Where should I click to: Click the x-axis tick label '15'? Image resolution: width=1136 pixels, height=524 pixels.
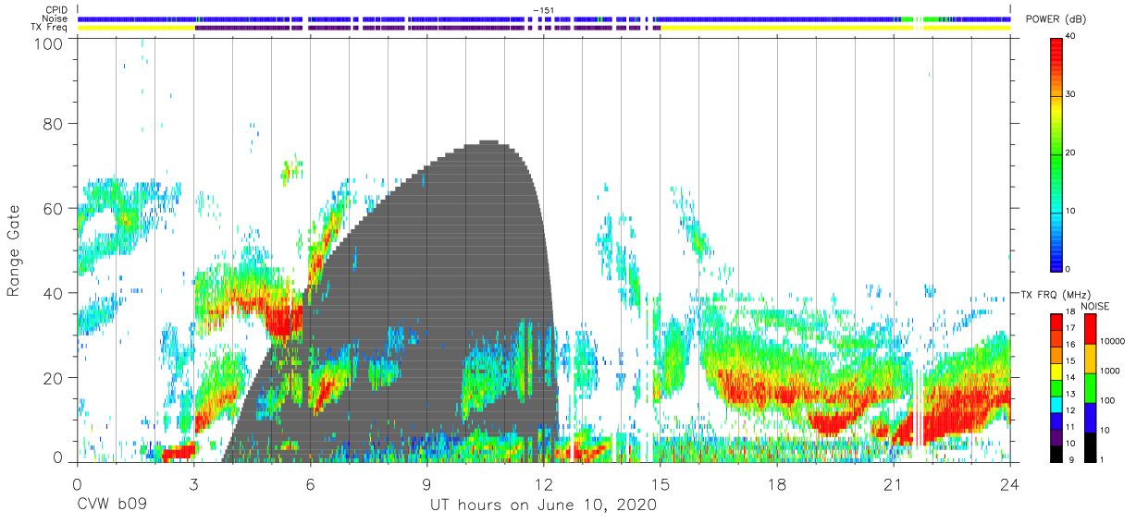click(x=660, y=484)
